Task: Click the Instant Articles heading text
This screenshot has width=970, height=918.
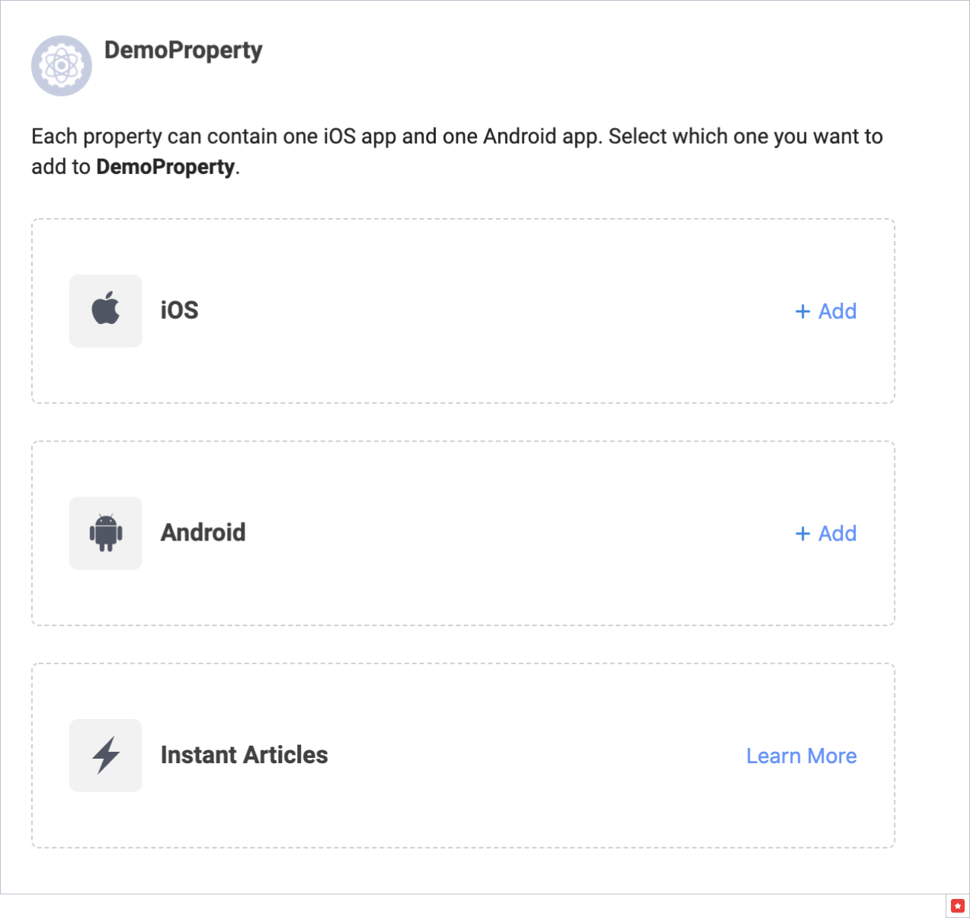Action: point(244,755)
